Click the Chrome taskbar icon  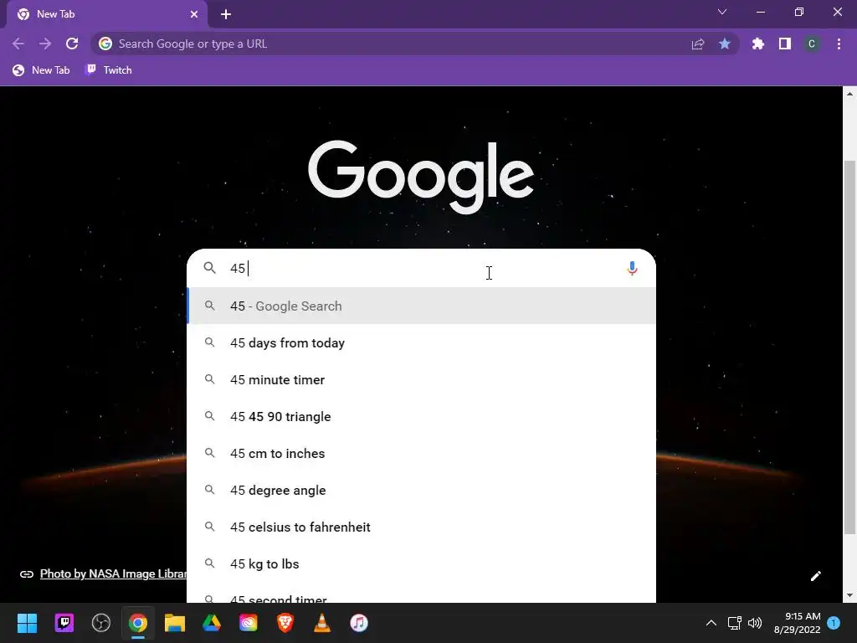click(138, 623)
